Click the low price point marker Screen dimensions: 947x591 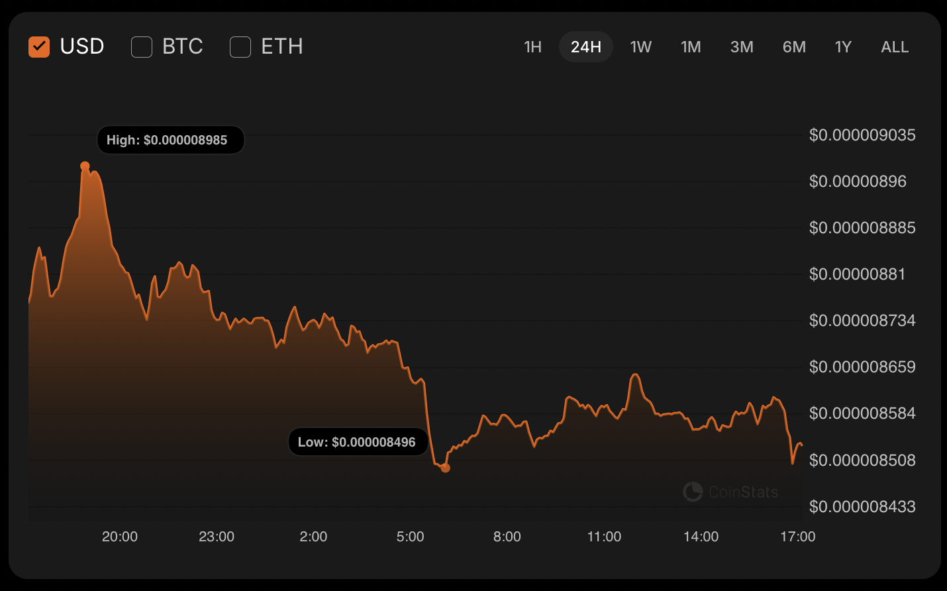tap(445, 468)
